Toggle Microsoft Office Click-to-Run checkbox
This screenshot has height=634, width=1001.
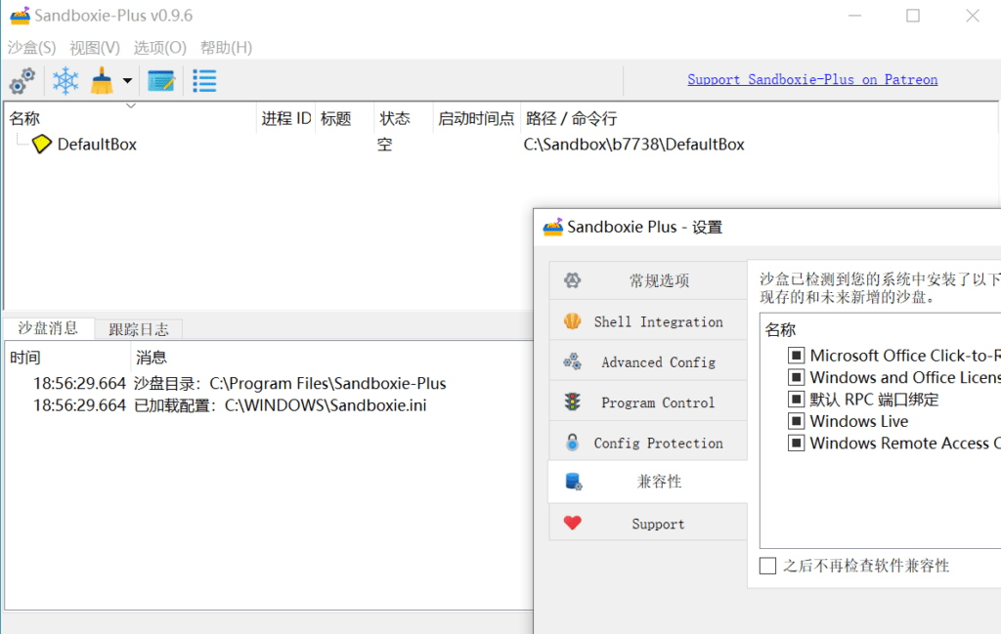(x=796, y=356)
